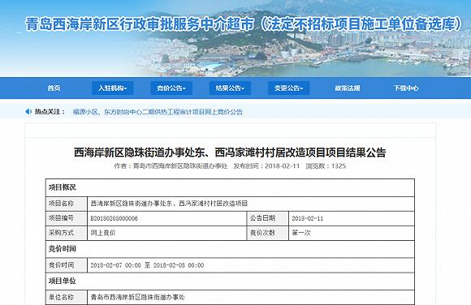Go to the 政策法规 page
The height and width of the screenshot is (305, 471).
pos(348,88)
